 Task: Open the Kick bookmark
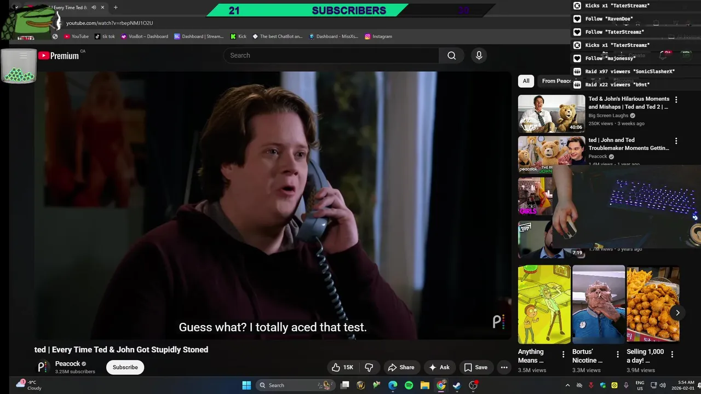tap(238, 36)
